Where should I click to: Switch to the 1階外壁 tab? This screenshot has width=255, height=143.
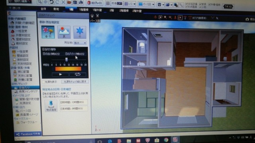tap(97, 10)
